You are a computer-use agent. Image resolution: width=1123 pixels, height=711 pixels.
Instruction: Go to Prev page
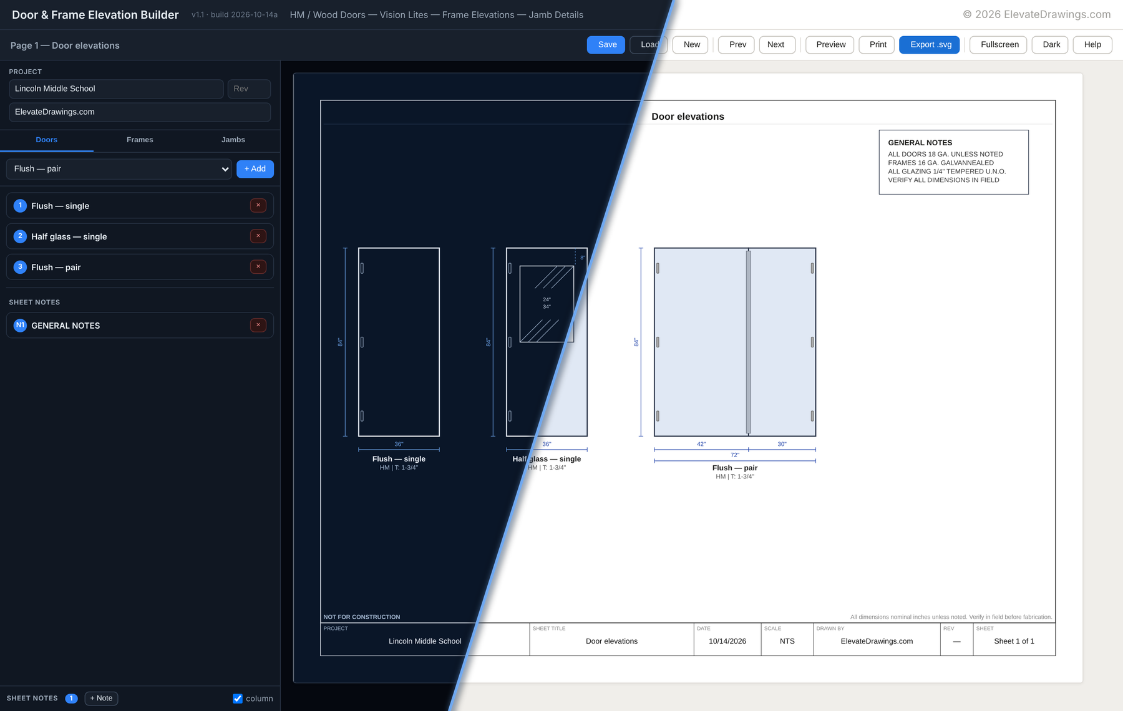coord(737,45)
